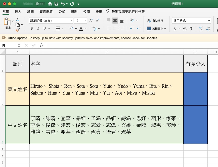Click the Borders grid icon

[58, 29]
